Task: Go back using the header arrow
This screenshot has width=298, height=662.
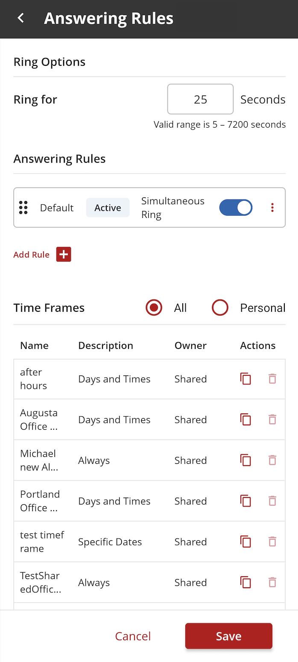Action: (x=20, y=18)
